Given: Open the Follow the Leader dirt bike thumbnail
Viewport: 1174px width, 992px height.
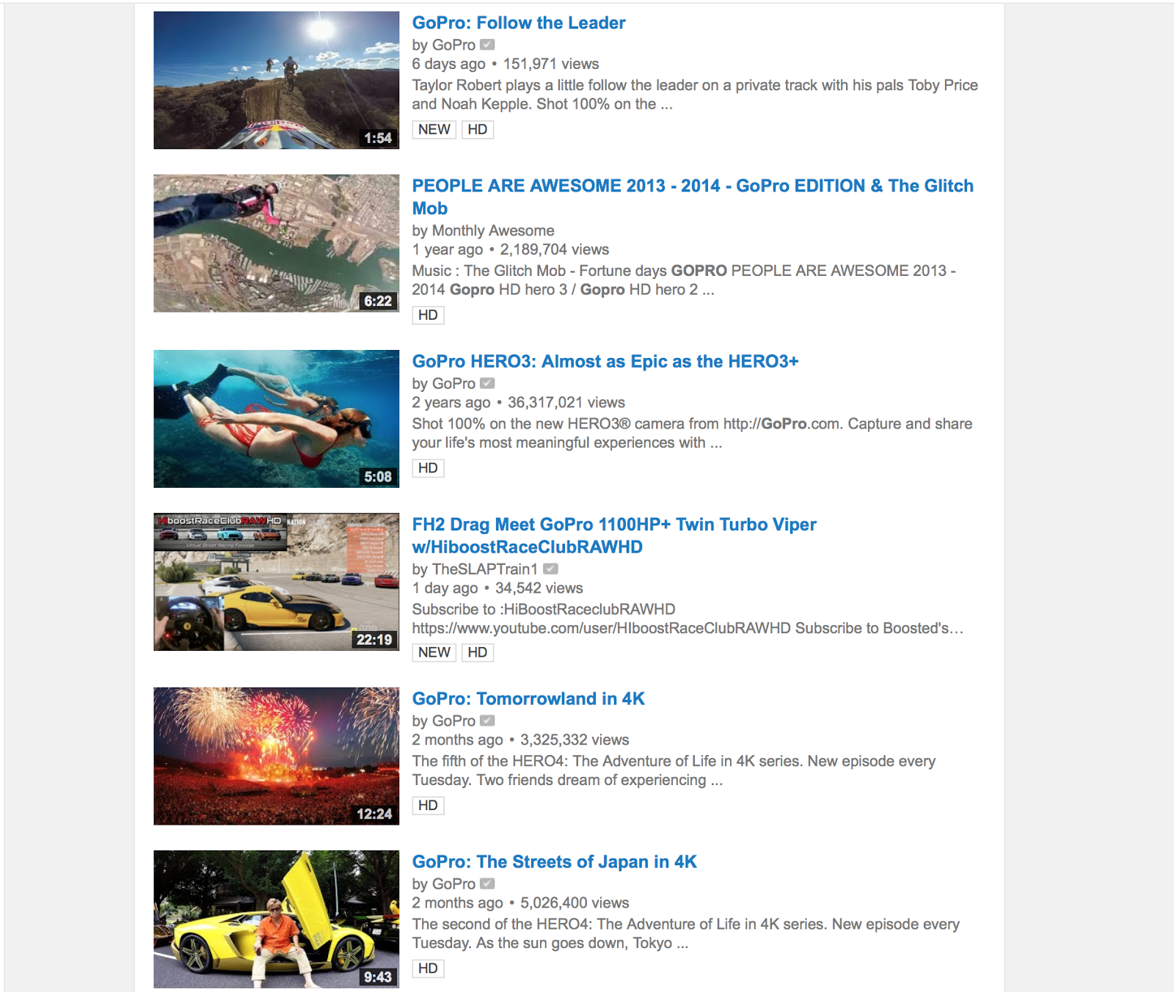Looking at the screenshot, I should click(276, 80).
